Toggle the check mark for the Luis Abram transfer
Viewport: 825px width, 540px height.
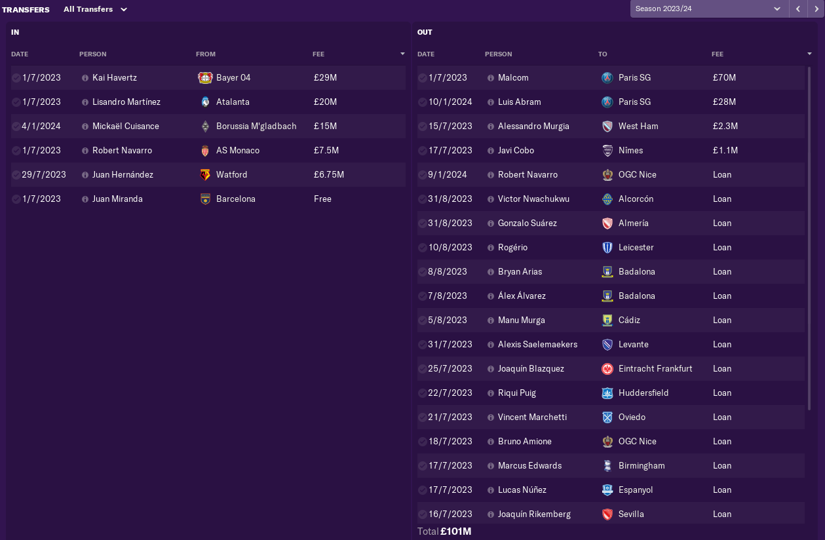pyautogui.click(x=423, y=102)
